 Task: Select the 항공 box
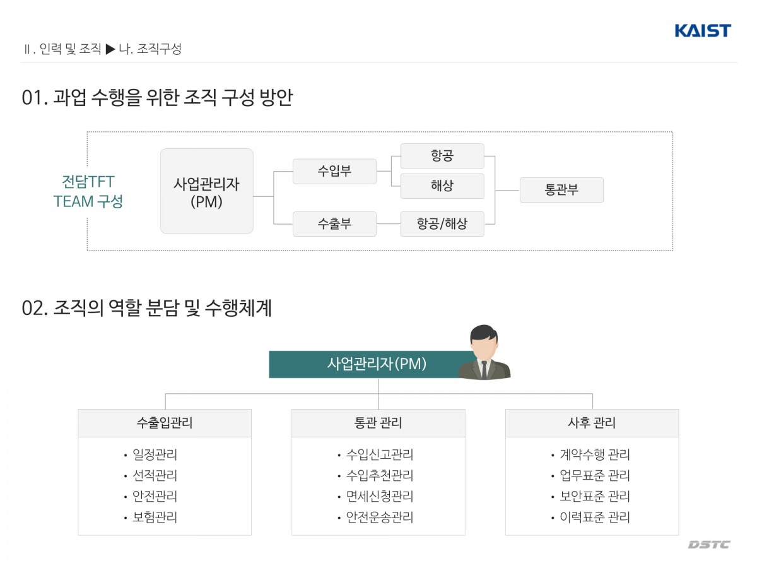442,156
